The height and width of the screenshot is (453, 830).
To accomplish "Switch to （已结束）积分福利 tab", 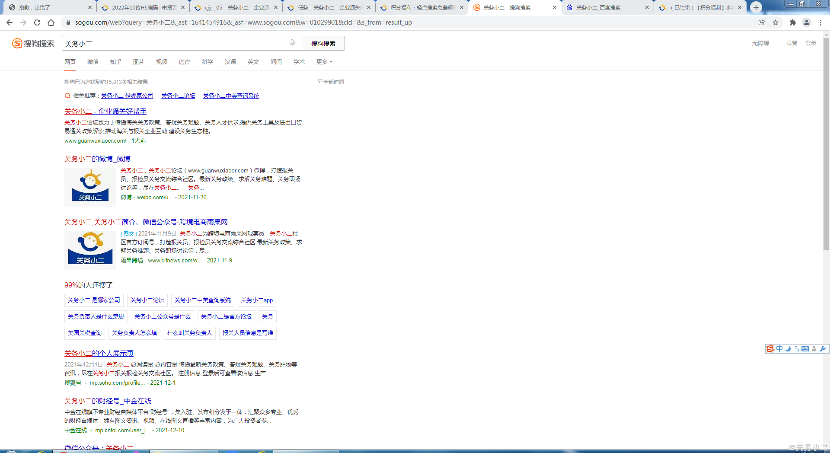I will tap(700, 7).
